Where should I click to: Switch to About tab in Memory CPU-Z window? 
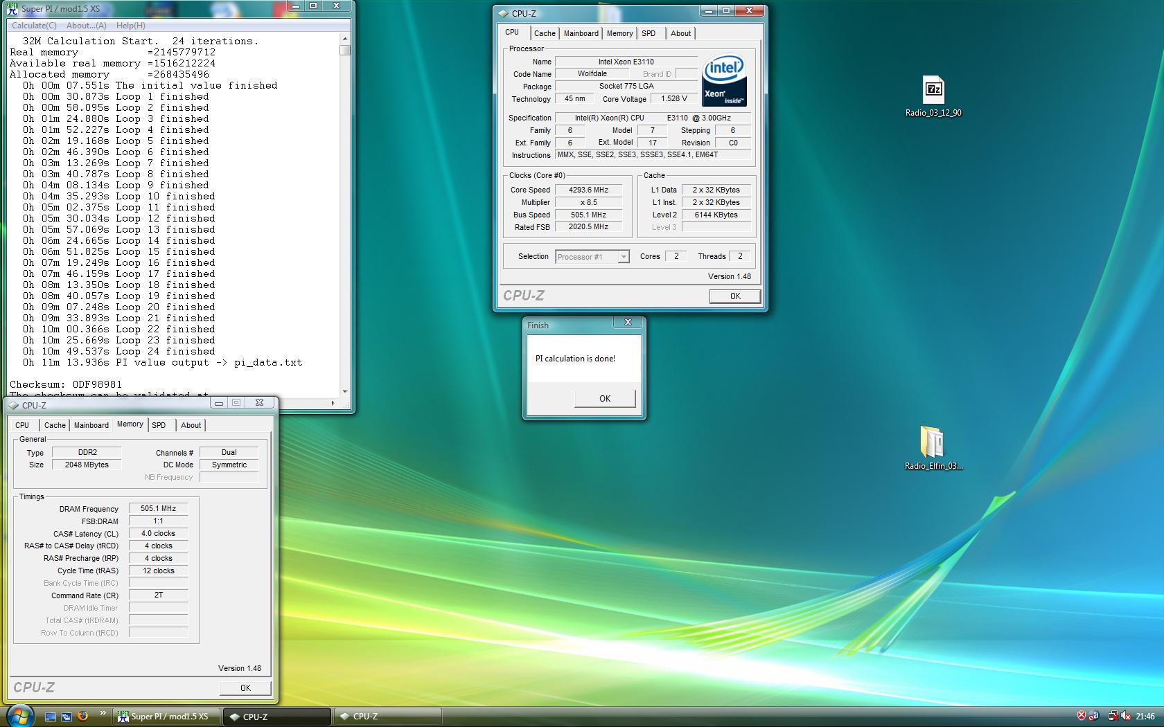[x=191, y=425]
